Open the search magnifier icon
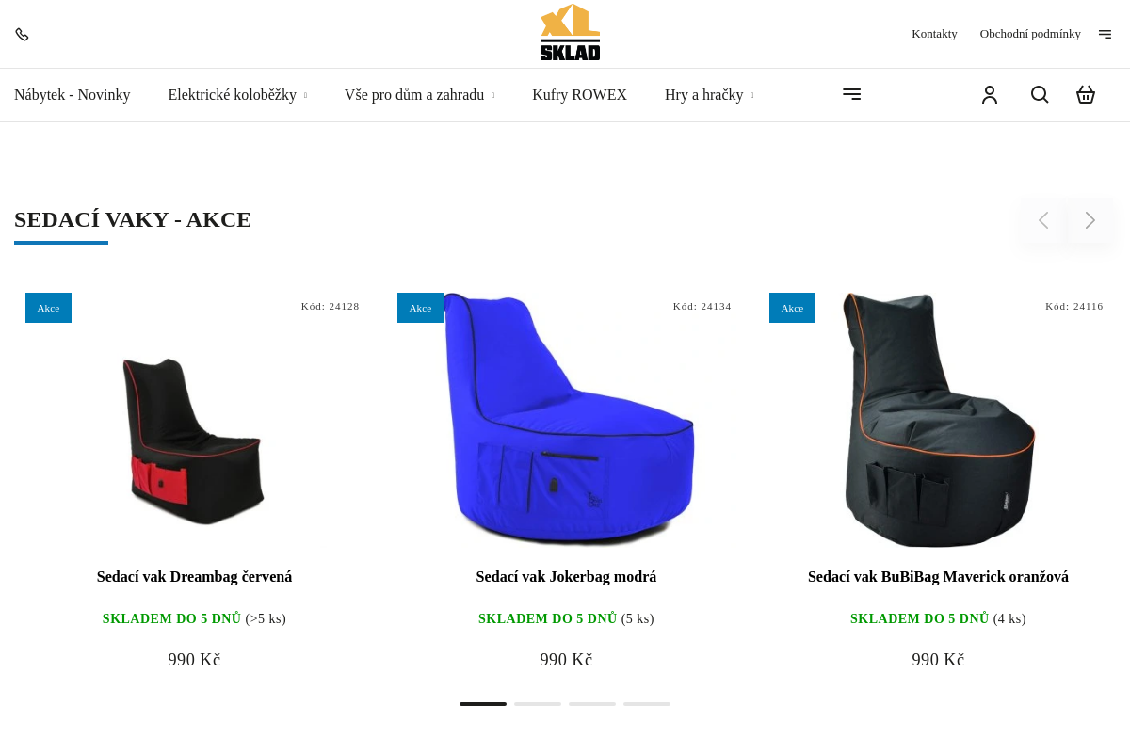 (1040, 94)
